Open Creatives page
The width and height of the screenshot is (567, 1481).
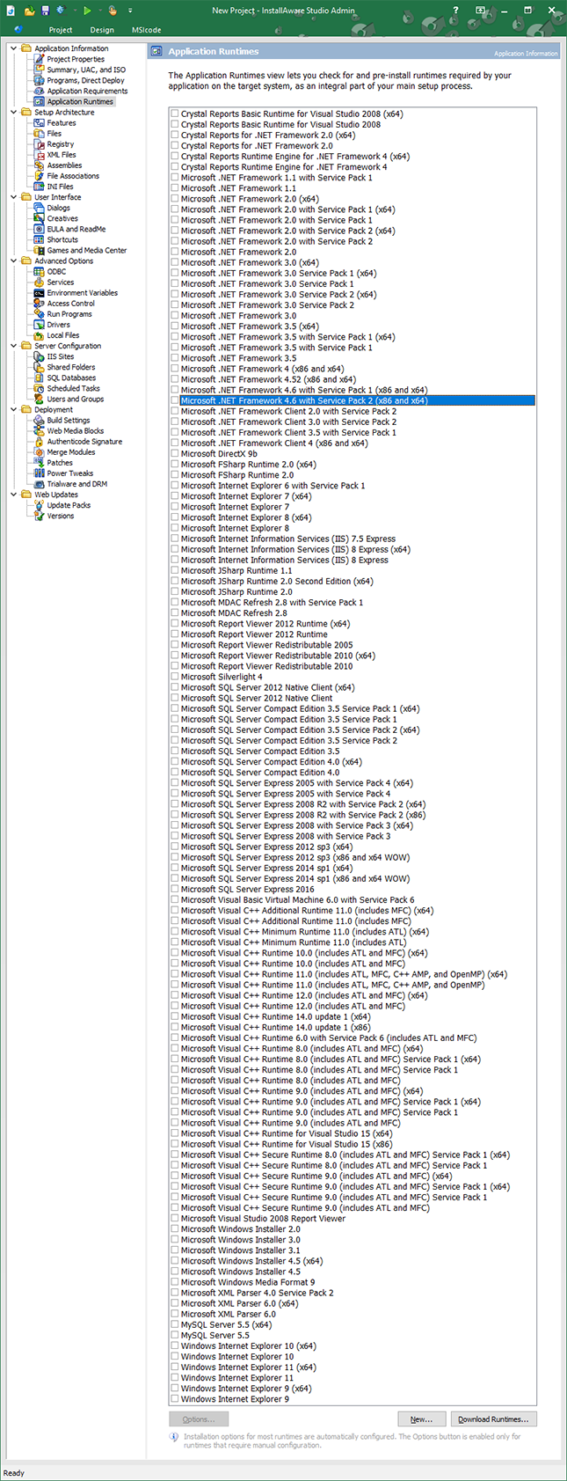[62, 218]
